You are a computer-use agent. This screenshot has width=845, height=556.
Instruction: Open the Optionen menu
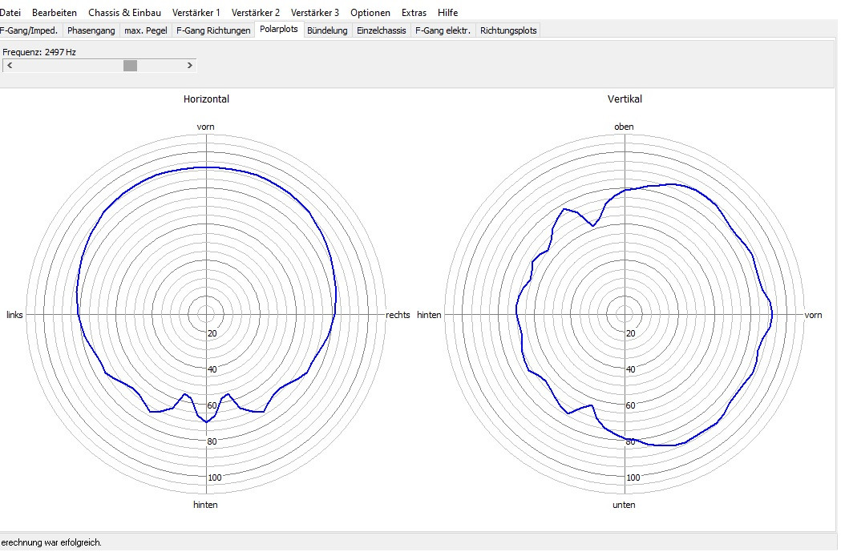click(x=370, y=13)
